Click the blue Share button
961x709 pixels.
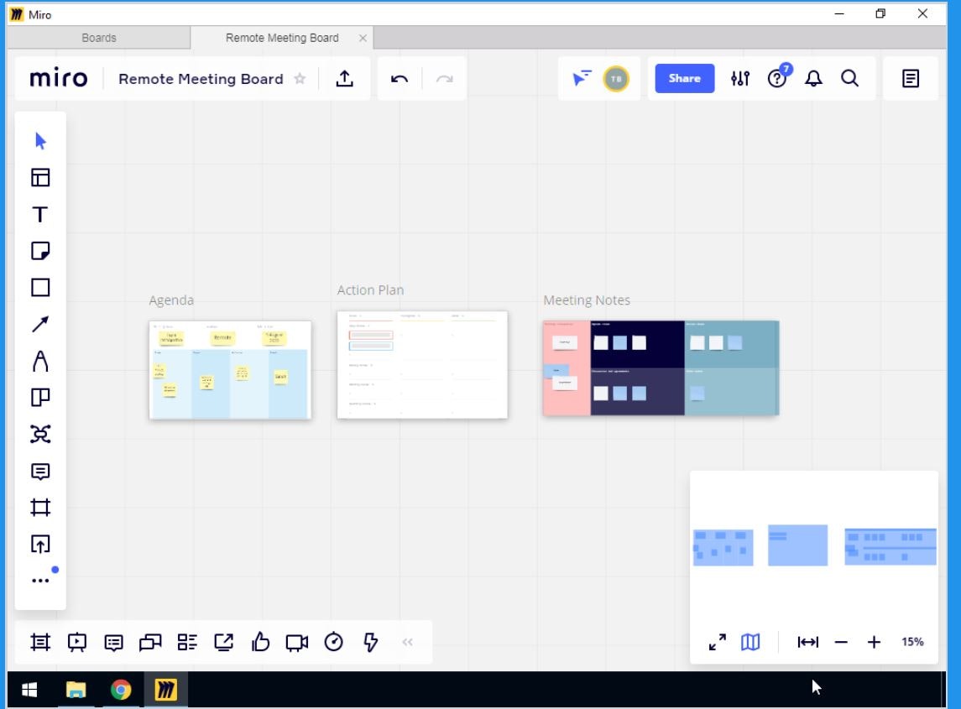685,78
